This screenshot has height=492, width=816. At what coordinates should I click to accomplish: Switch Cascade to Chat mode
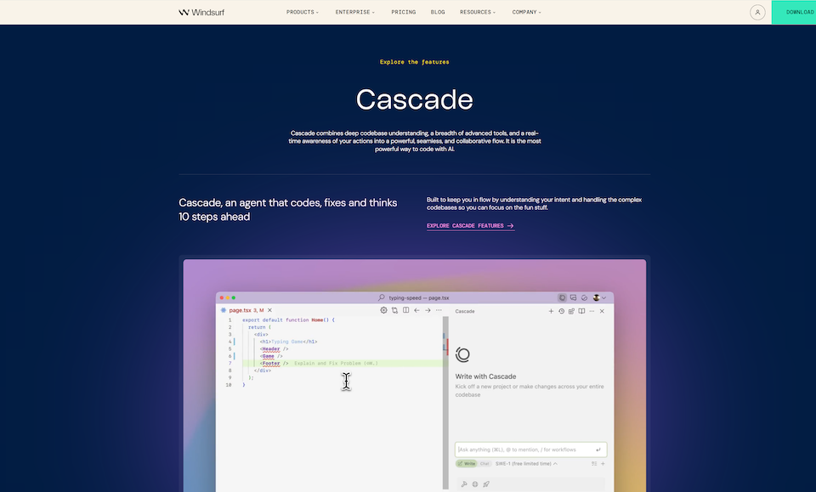click(x=484, y=463)
